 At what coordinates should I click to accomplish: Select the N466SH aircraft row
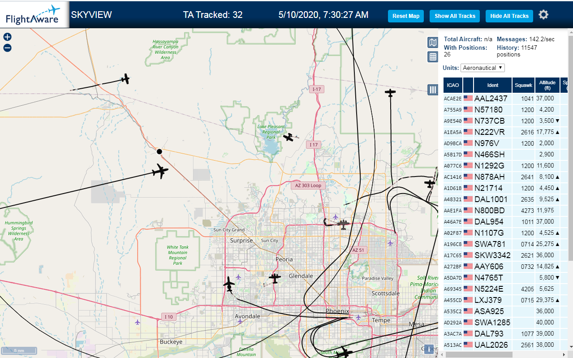tap(505, 155)
